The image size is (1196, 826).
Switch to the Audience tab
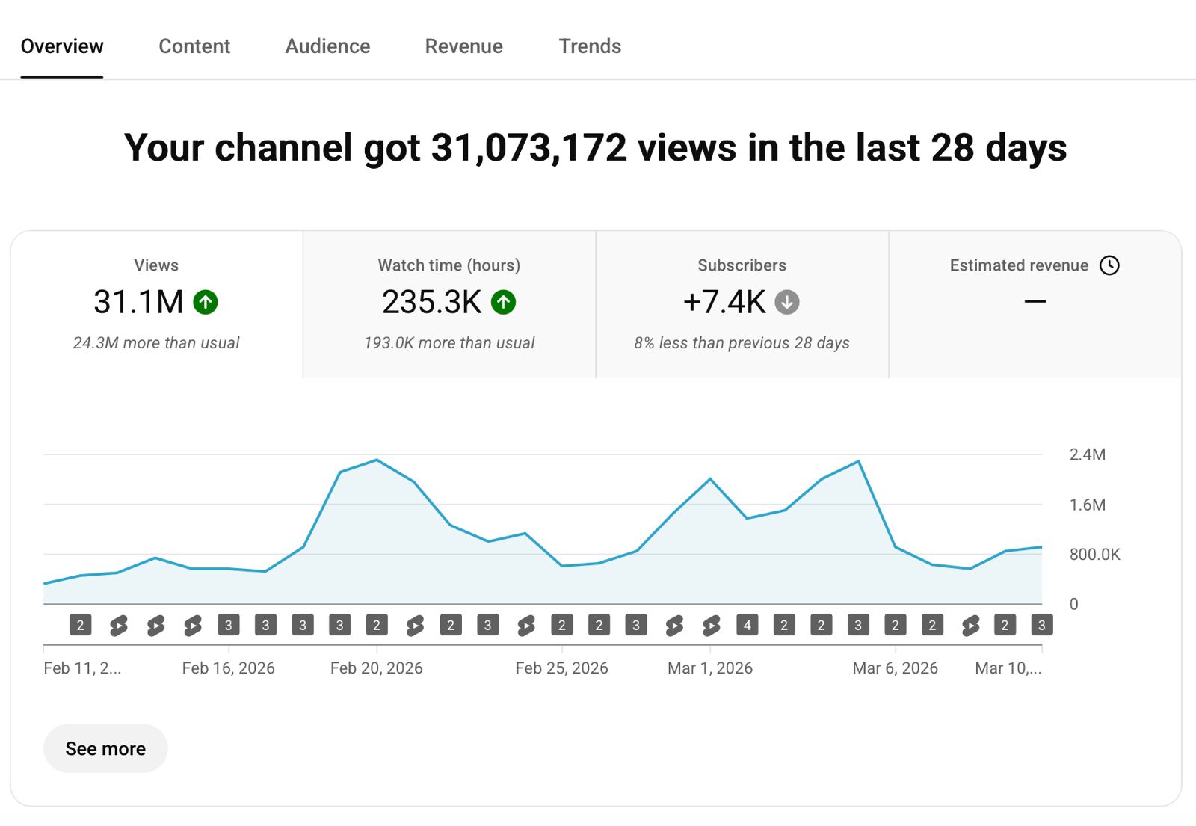[x=327, y=46]
